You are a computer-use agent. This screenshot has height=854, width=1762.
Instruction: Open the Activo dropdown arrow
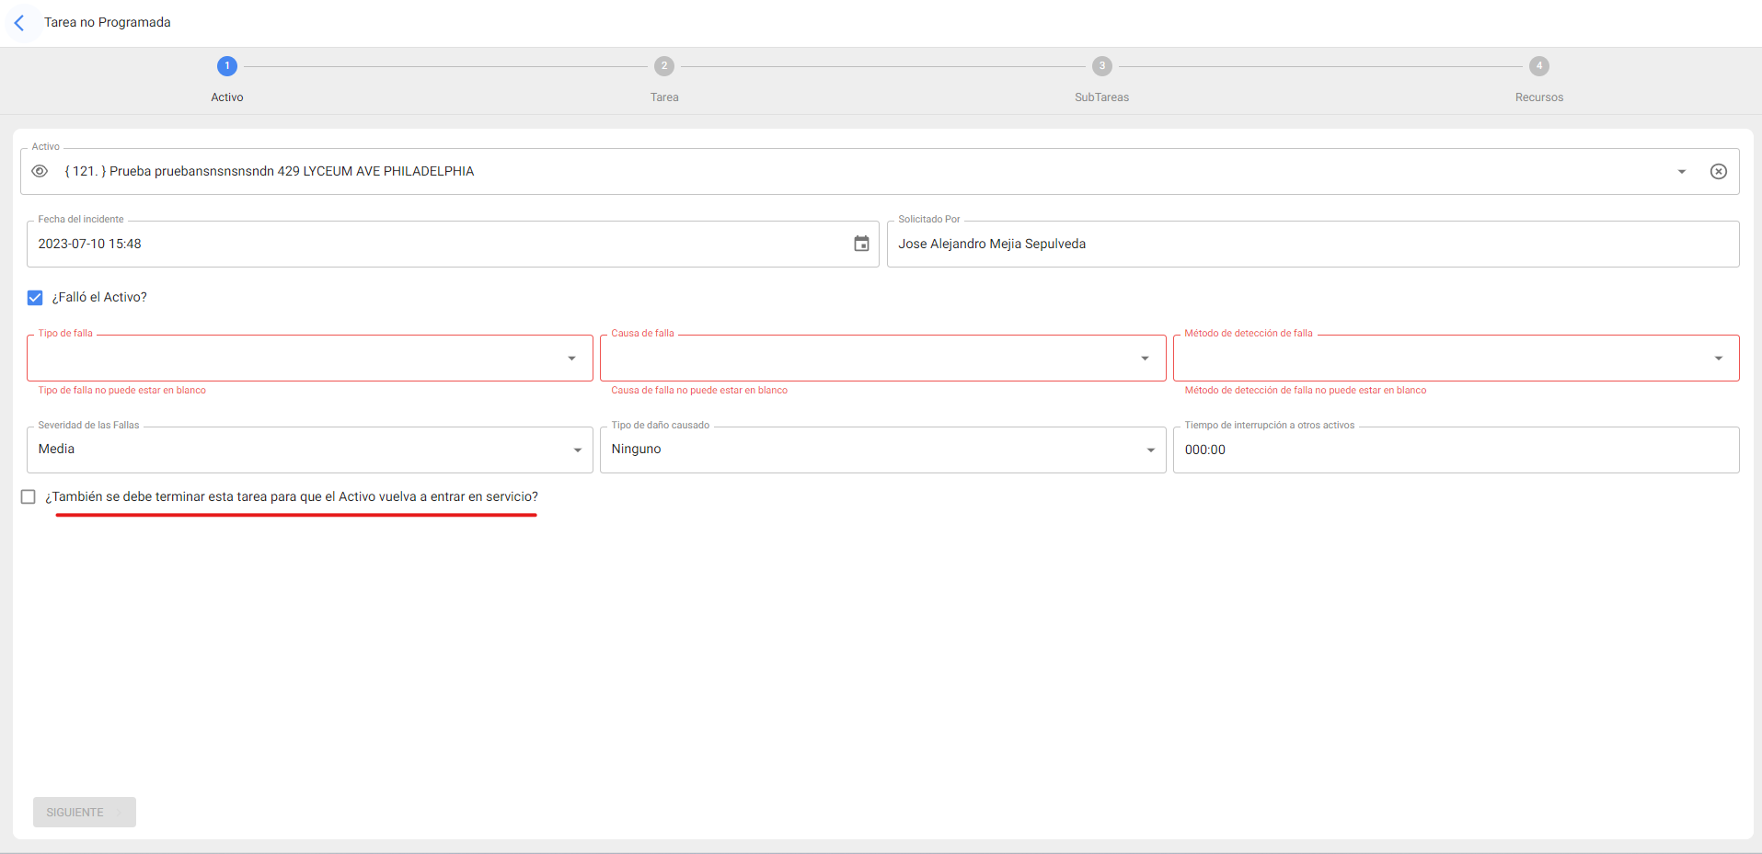coord(1681,172)
